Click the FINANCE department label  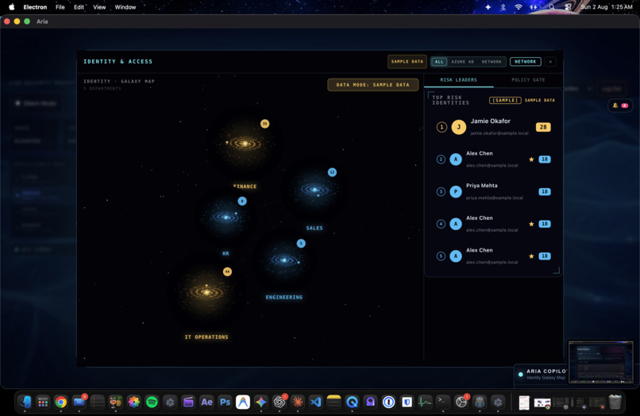pyautogui.click(x=245, y=187)
